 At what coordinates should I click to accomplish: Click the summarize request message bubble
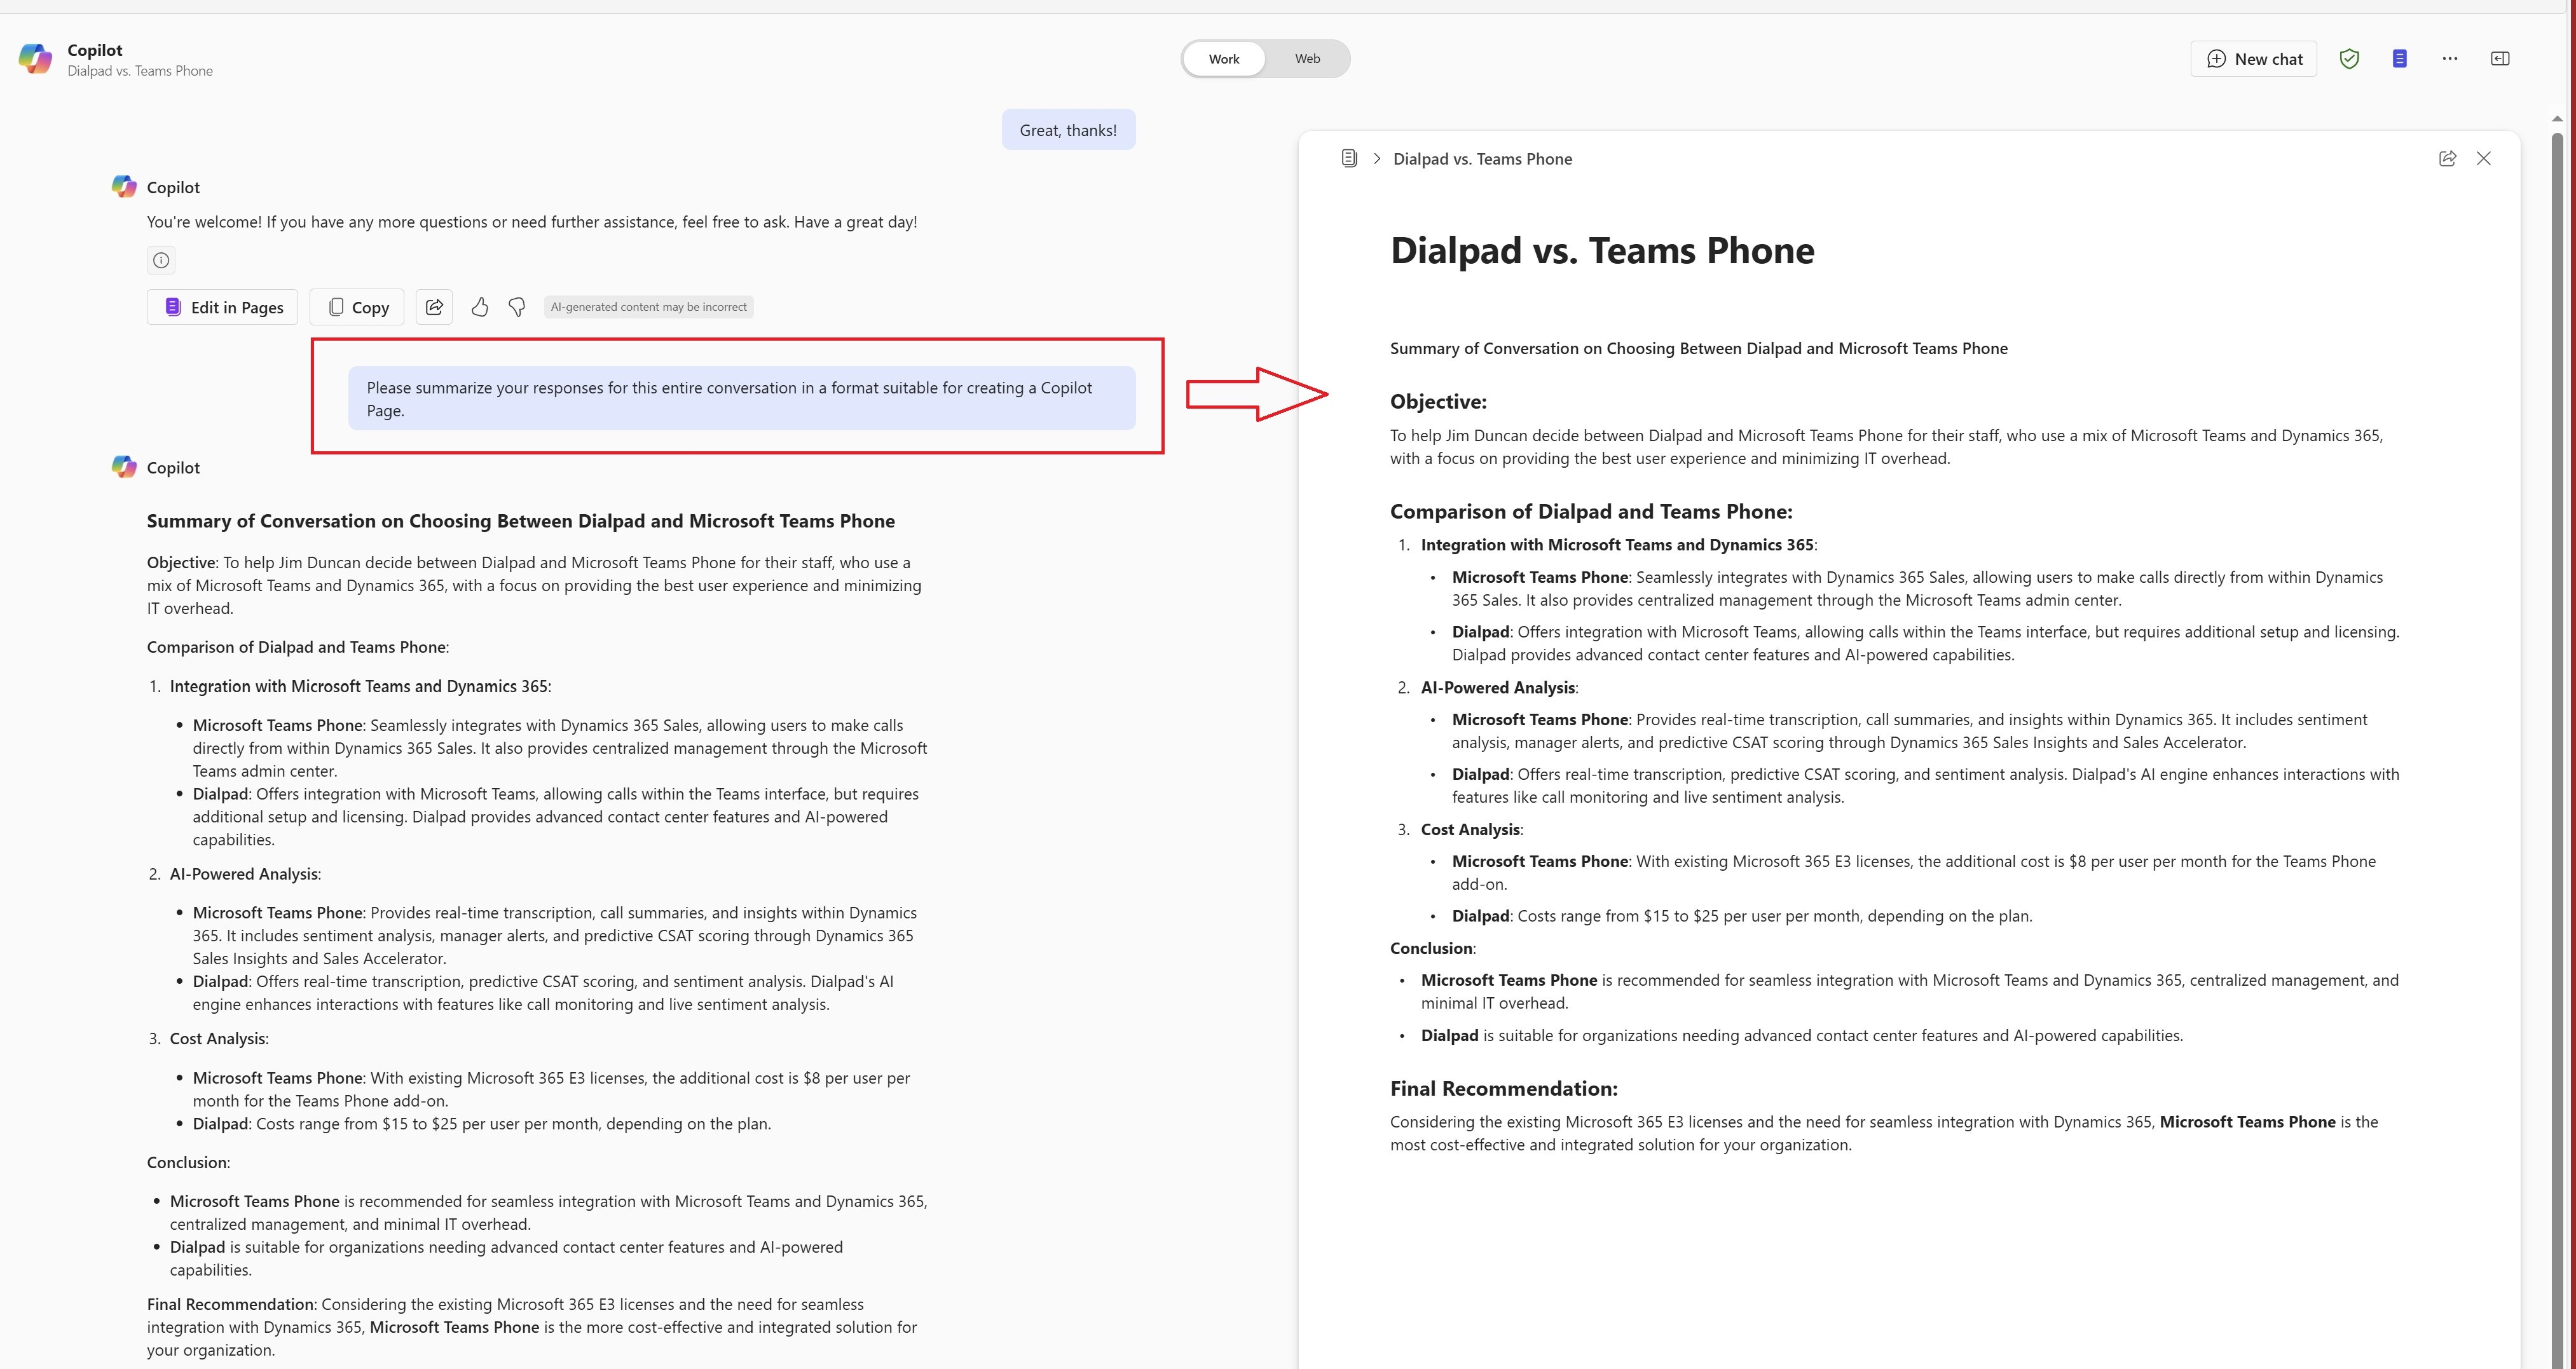click(741, 398)
